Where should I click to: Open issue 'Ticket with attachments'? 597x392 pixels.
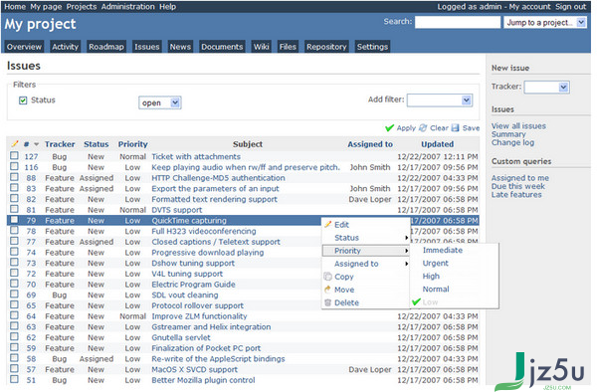pos(196,156)
